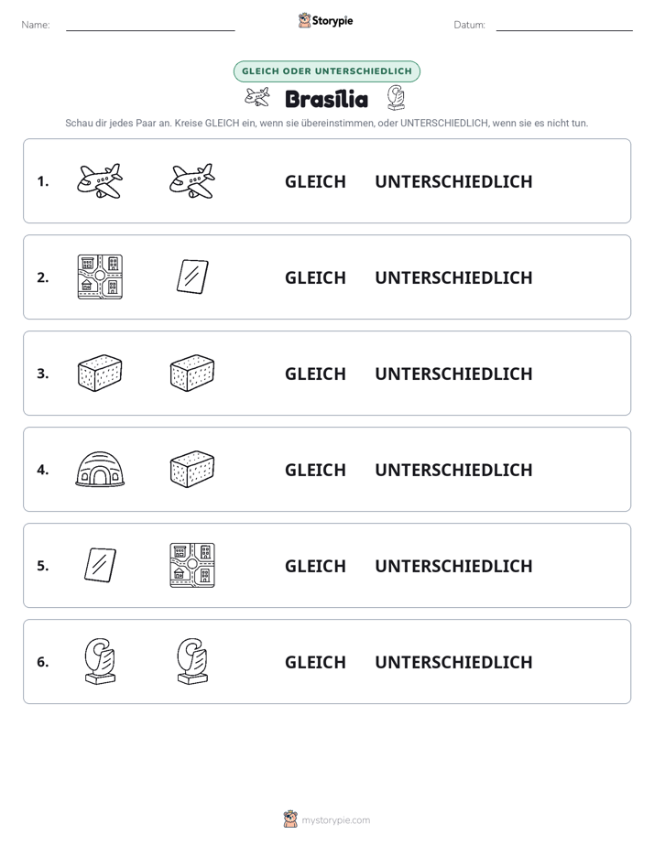The image size is (654, 846).
Task: Click the concrete block icon in row 4
Action: (192, 470)
